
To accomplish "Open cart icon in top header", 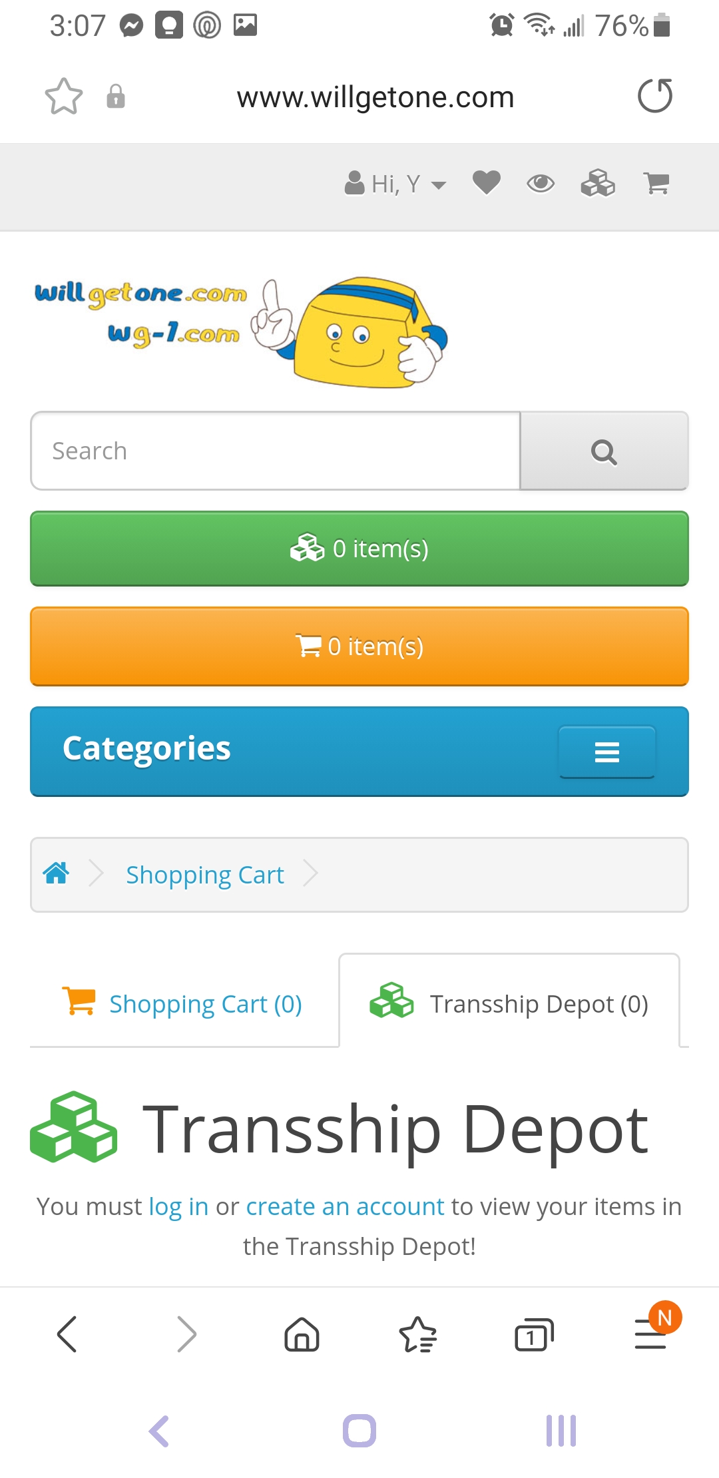I will 656,183.
